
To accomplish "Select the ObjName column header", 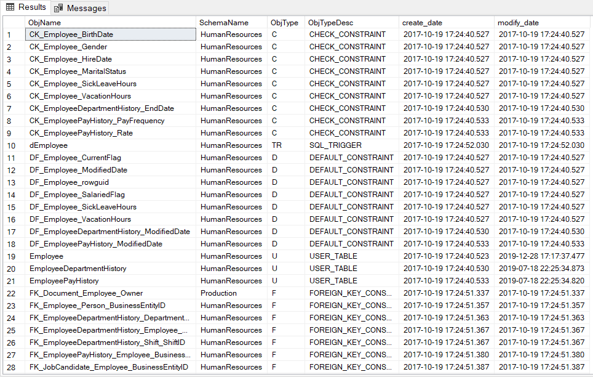I will pyautogui.click(x=111, y=23).
